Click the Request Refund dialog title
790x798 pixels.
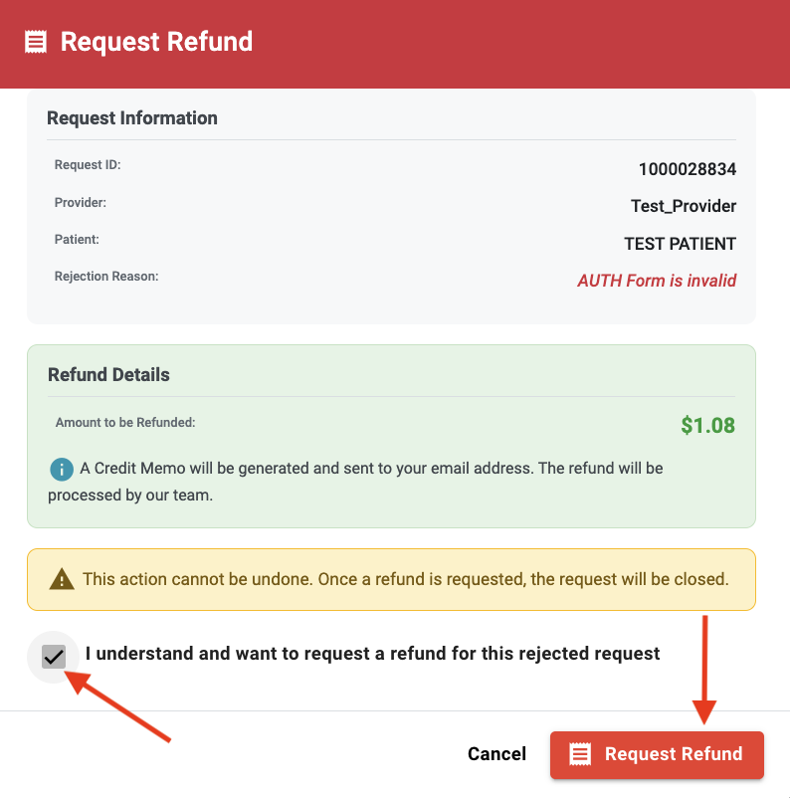pyautogui.click(x=156, y=42)
